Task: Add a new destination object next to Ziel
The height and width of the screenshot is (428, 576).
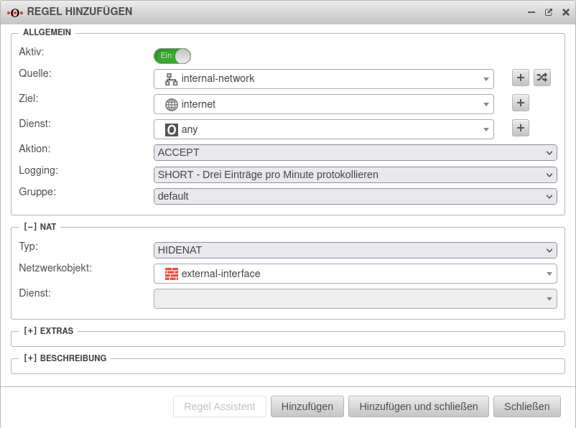Action: point(519,103)
